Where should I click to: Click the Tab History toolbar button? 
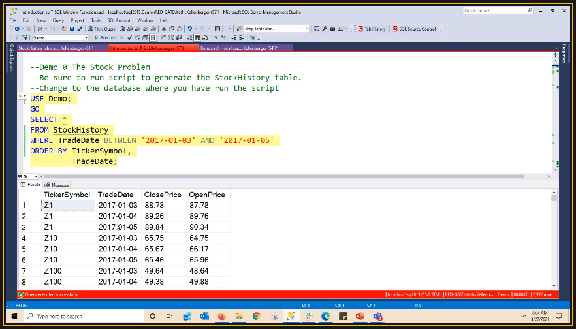[x=372, y=29]
